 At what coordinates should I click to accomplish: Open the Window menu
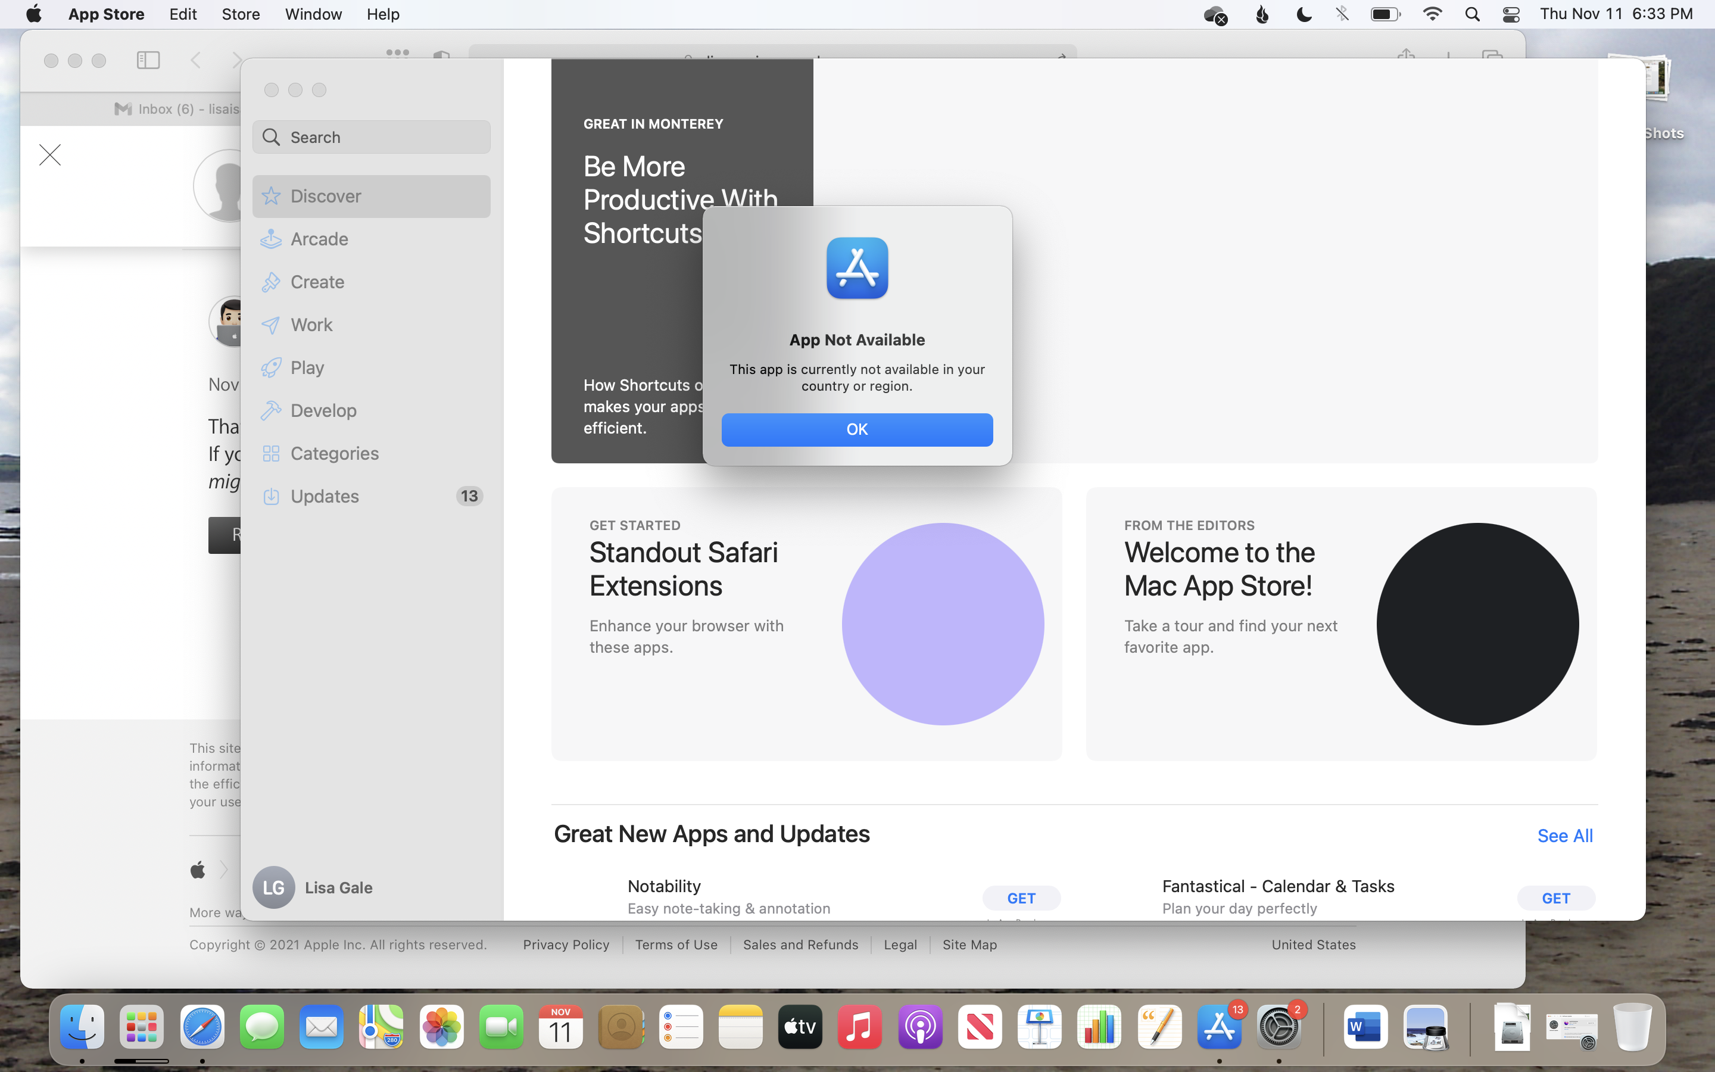313,14
